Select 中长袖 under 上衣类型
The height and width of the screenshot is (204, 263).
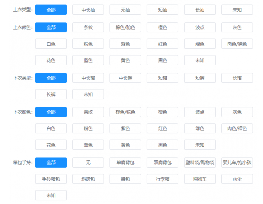point(88,10)
